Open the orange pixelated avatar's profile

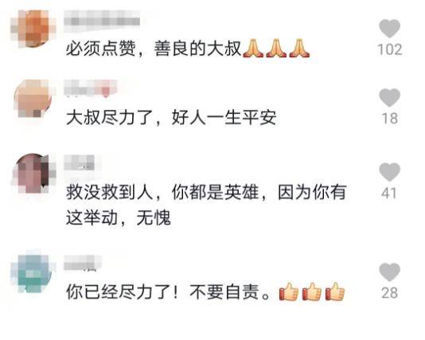tap(33, 29)
